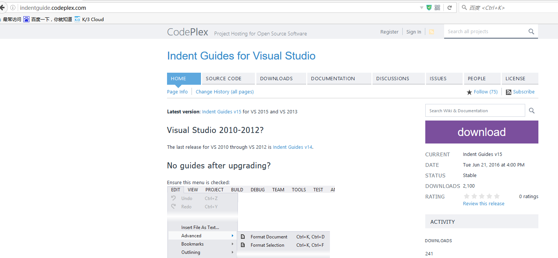Click the Format Document icon

(243, 237)
